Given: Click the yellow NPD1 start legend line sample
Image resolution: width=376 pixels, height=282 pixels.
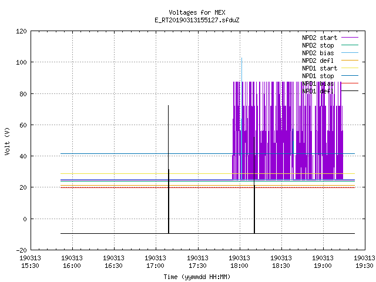Looking at the screenshot, I should [x=350, y=68].
